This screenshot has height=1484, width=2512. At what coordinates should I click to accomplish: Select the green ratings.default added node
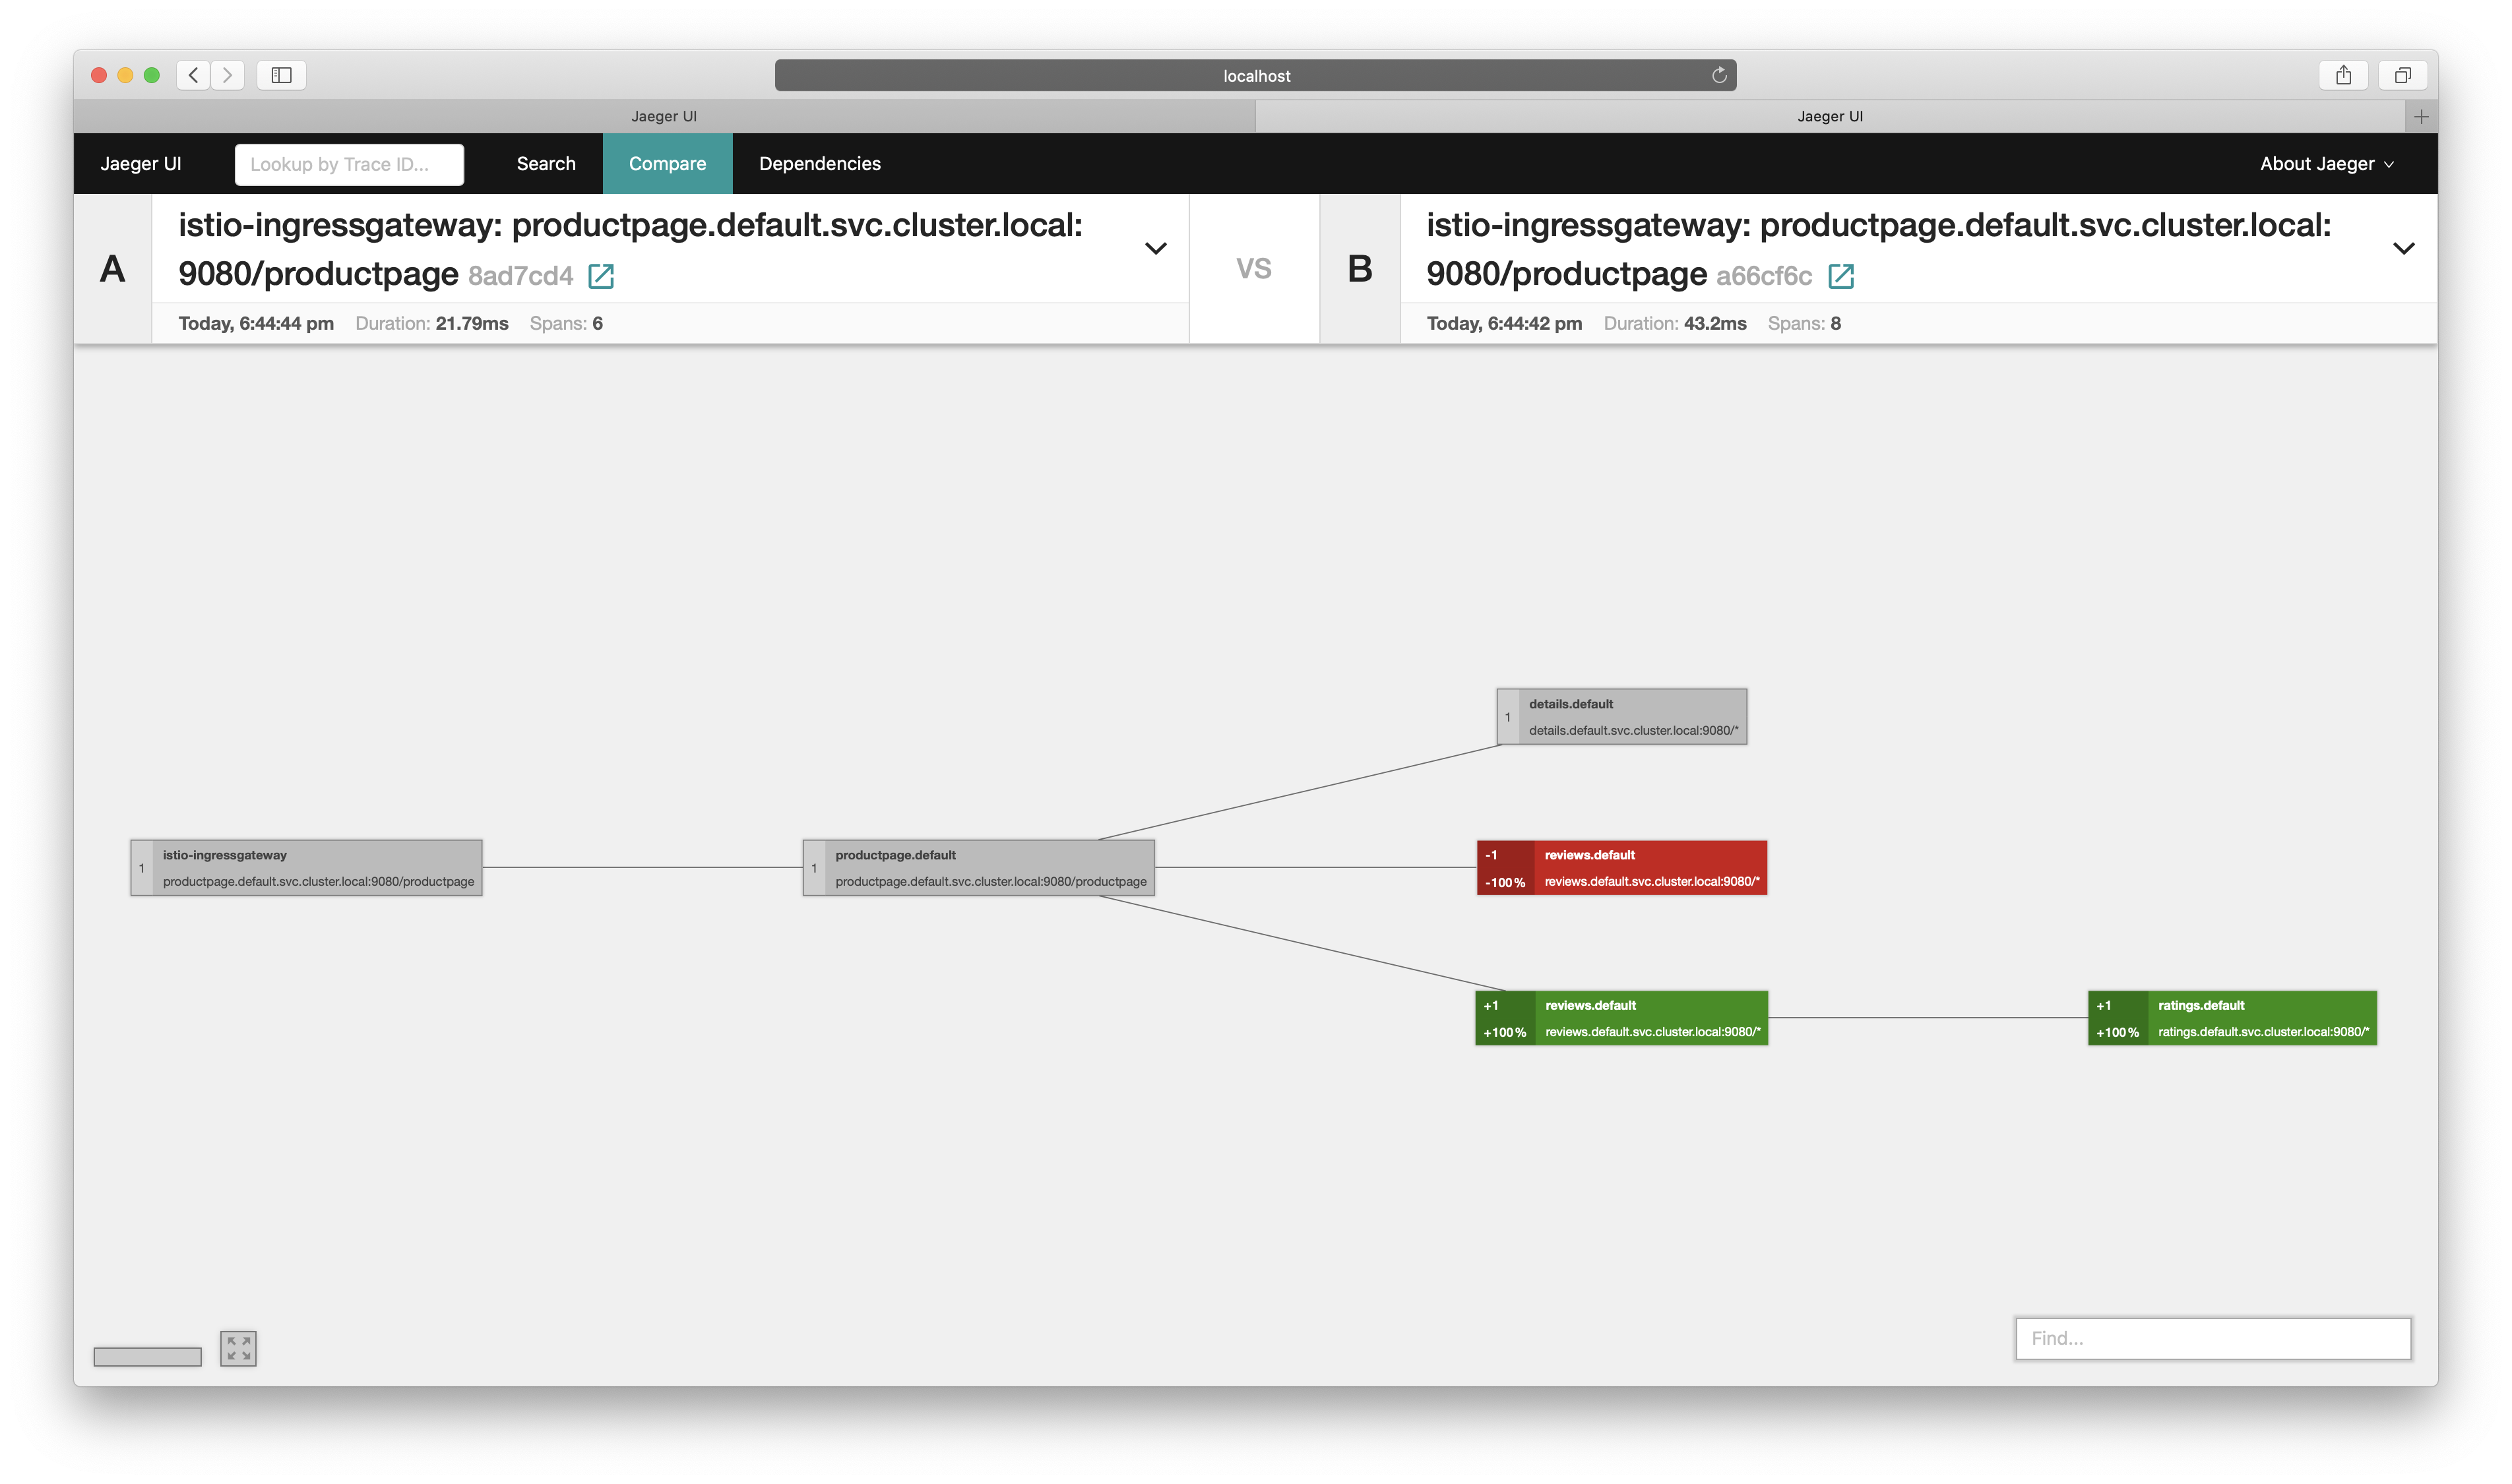point(2233,1017)
